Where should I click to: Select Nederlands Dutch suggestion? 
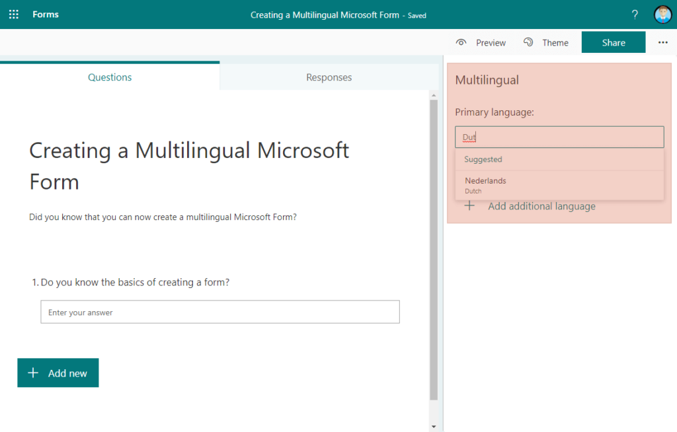(x=559, y=185)
